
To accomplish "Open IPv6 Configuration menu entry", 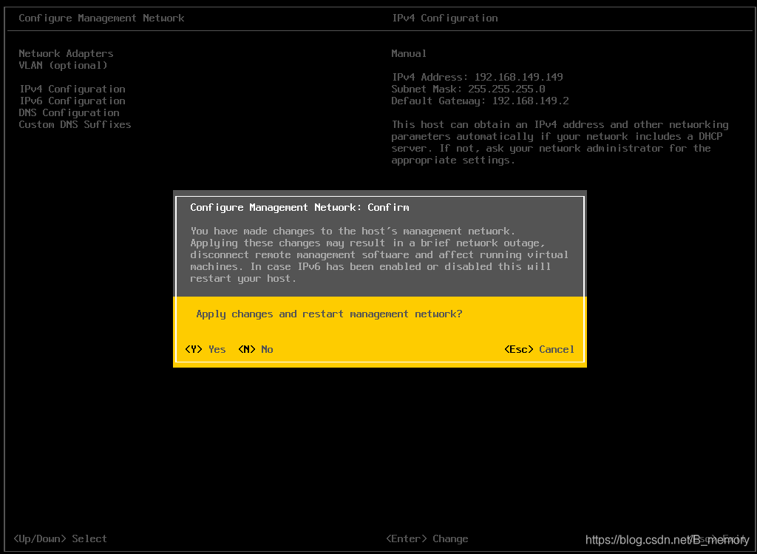I will tap(72, 101).
